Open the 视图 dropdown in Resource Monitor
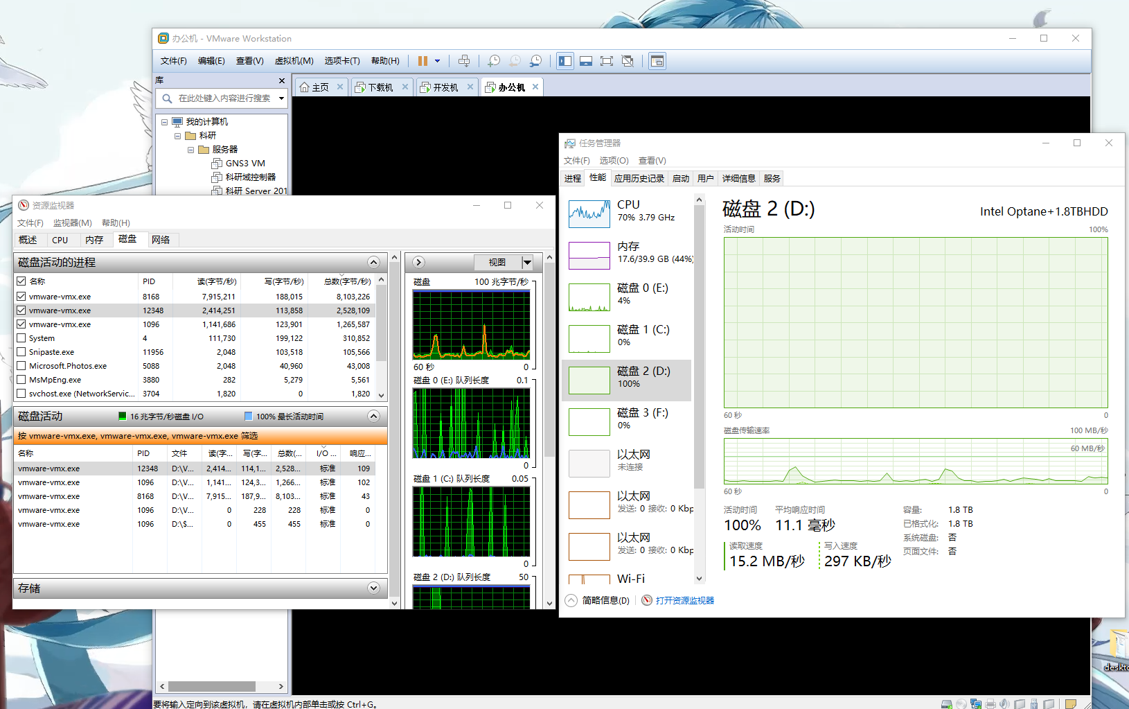Viewport: 1129px width, 709px height. tap(527, 262)
